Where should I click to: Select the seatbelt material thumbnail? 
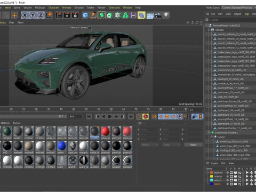[94, 162]
